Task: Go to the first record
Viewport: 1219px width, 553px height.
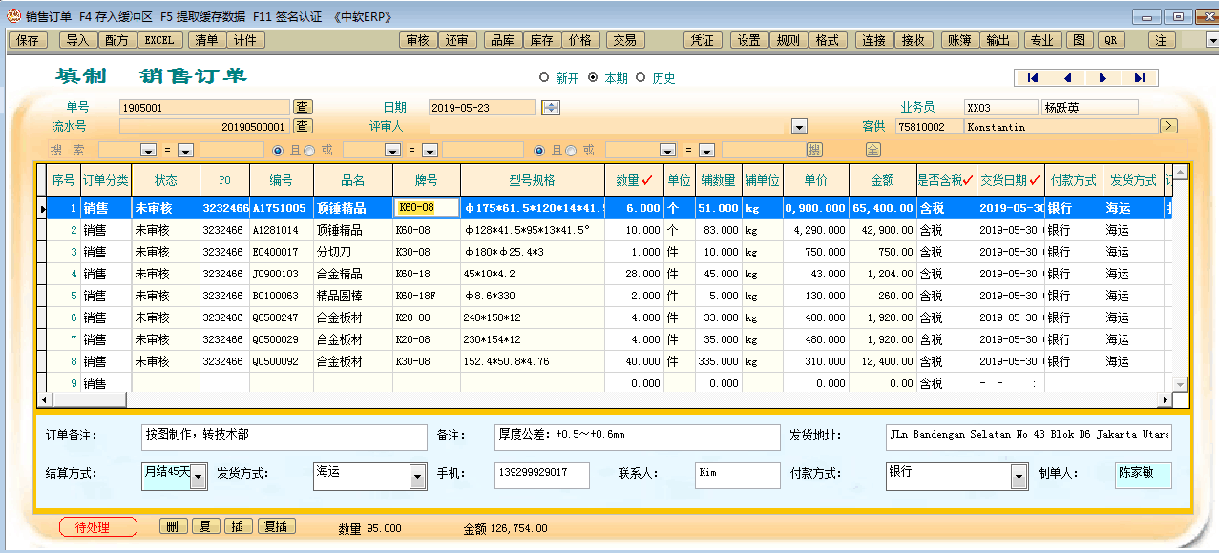Action: [x=1032, y=78]
